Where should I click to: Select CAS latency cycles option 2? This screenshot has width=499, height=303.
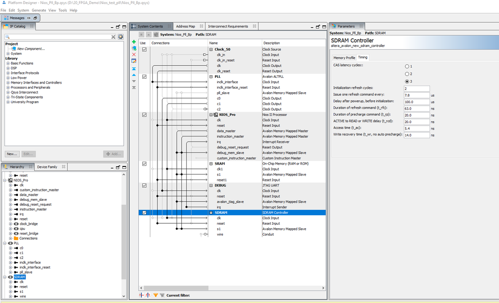click(407, 74)
